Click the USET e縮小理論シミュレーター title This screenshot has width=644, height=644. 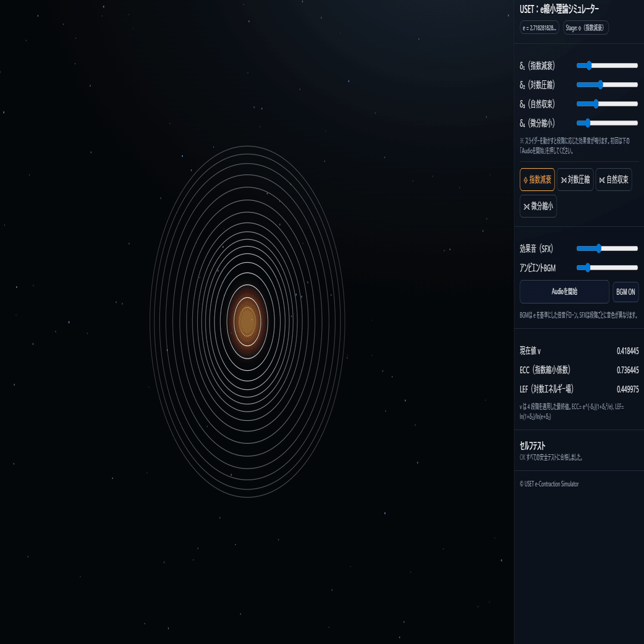tap(559, 9)
